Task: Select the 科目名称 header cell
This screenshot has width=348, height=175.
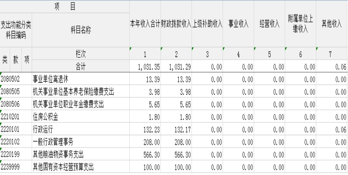Action: (81, 30)
